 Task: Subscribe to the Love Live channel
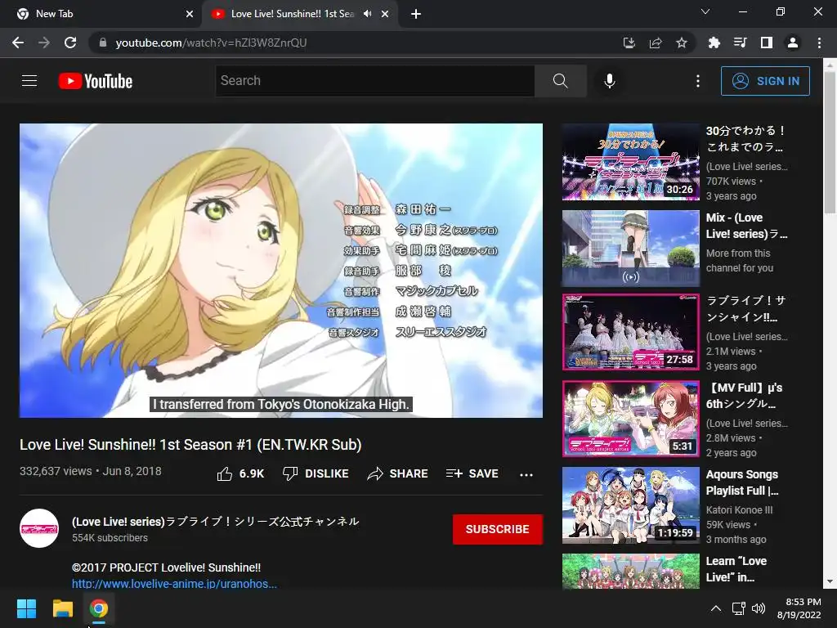(x=498, y=529)
